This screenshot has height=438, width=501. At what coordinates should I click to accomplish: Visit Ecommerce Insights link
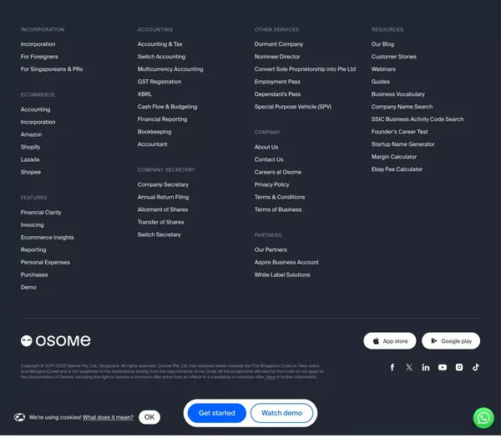tap(48, 237)
